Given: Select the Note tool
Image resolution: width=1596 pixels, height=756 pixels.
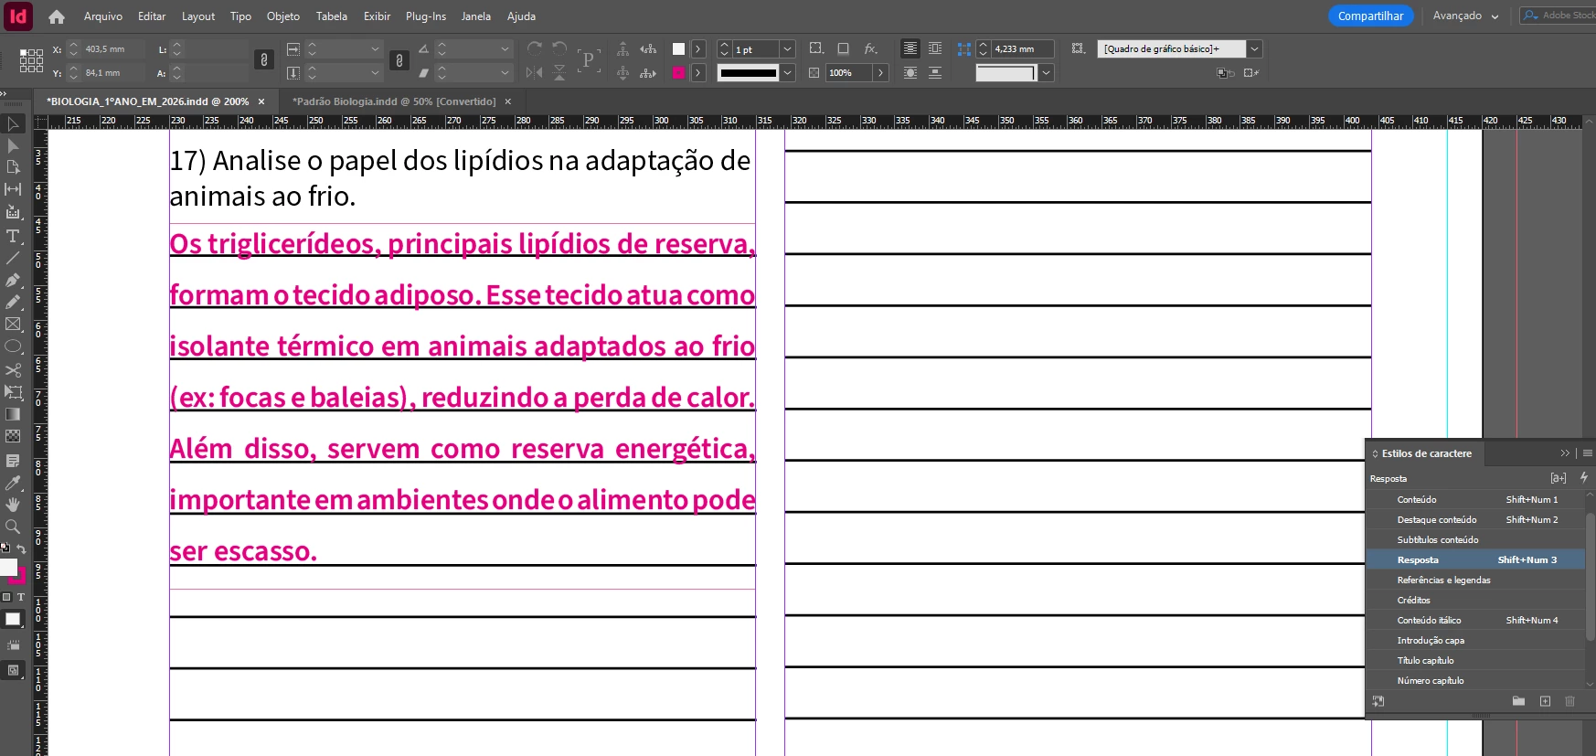Looking at the screenshot, I should 13,460.
